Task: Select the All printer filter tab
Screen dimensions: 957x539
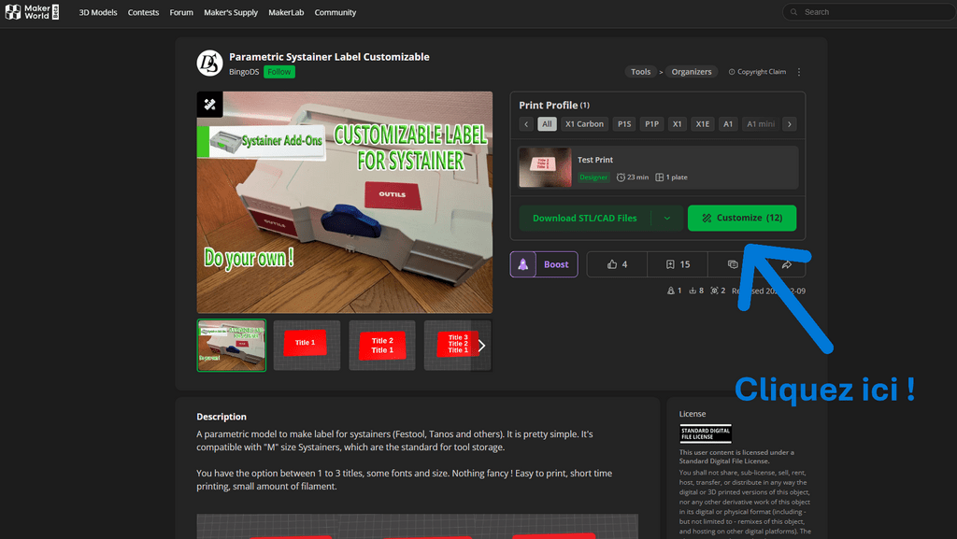Action: click(x=547, y=124)
